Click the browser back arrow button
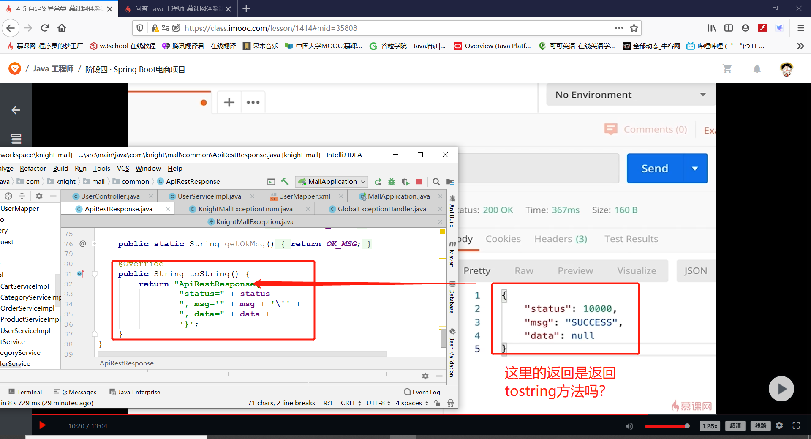811x439 pixels. pyautogui.click(x=11, y=28)
